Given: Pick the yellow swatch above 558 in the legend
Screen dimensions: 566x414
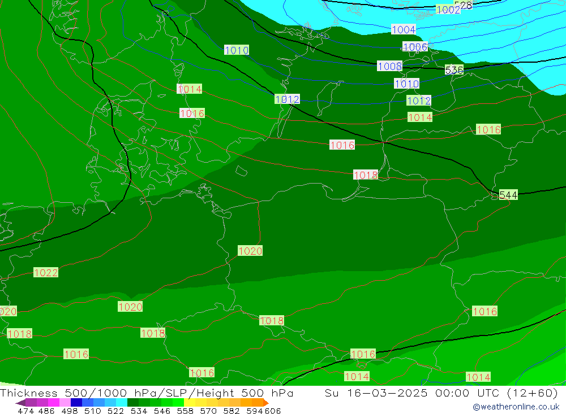Looking at the screenshot, I should (190, 403).
